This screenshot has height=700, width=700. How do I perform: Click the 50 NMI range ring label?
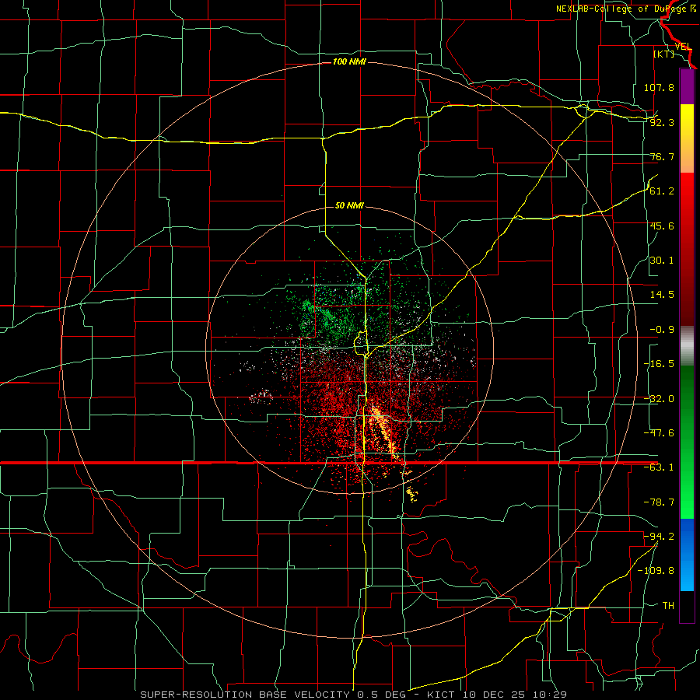point(349,206)
